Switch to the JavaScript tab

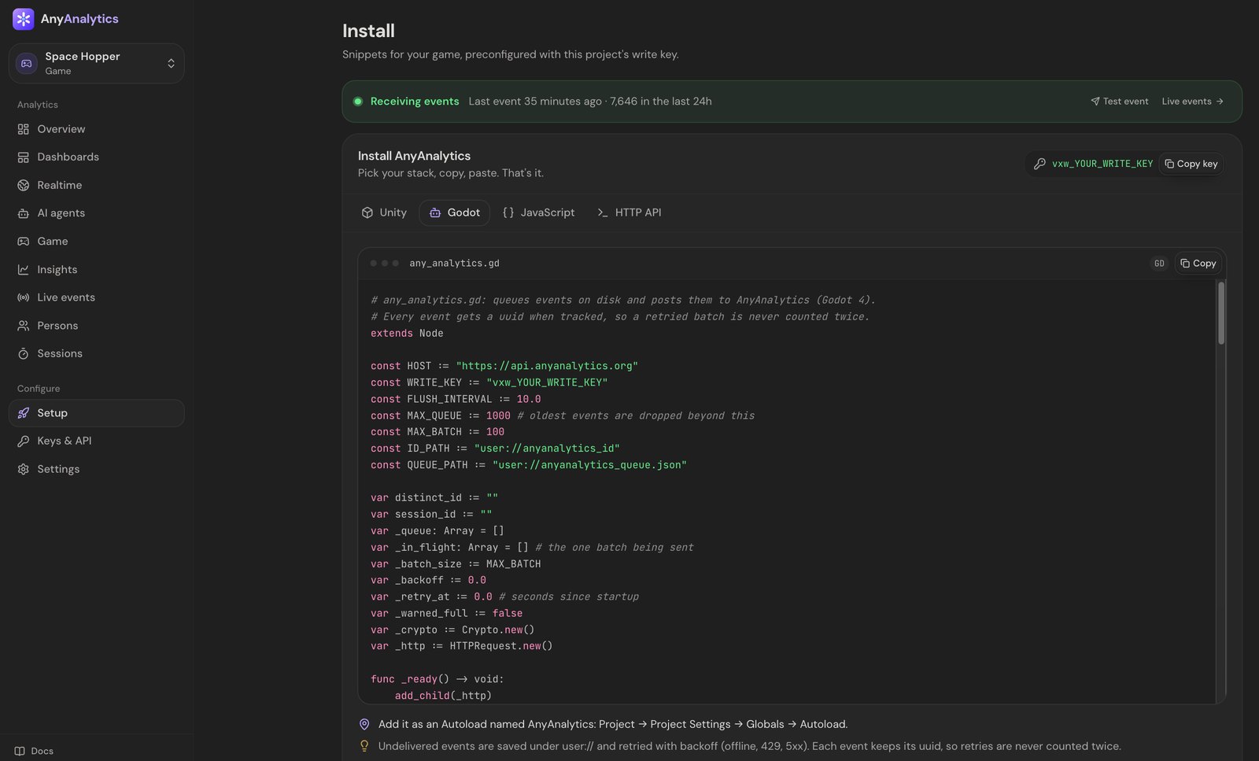click(539, 212)
